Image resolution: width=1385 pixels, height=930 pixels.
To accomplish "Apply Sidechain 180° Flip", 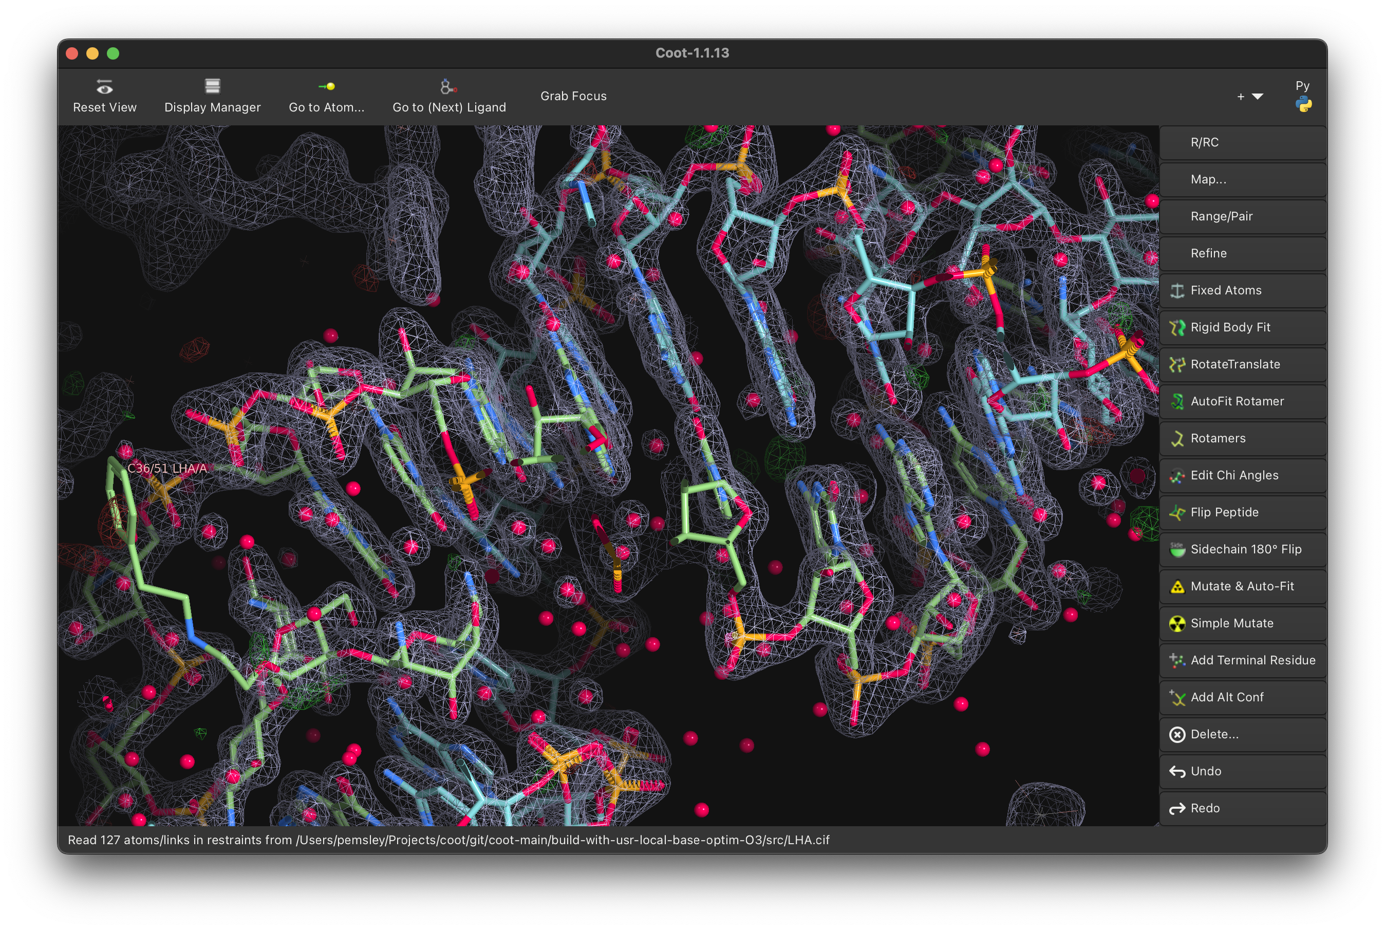I will tap(1245, 549).
